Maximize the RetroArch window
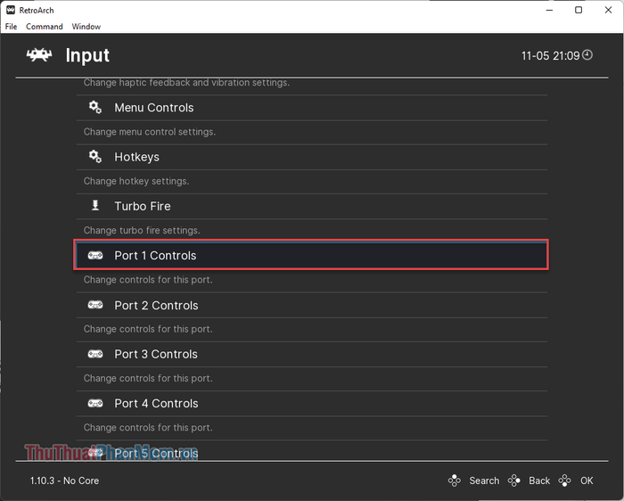 (579, 10)
